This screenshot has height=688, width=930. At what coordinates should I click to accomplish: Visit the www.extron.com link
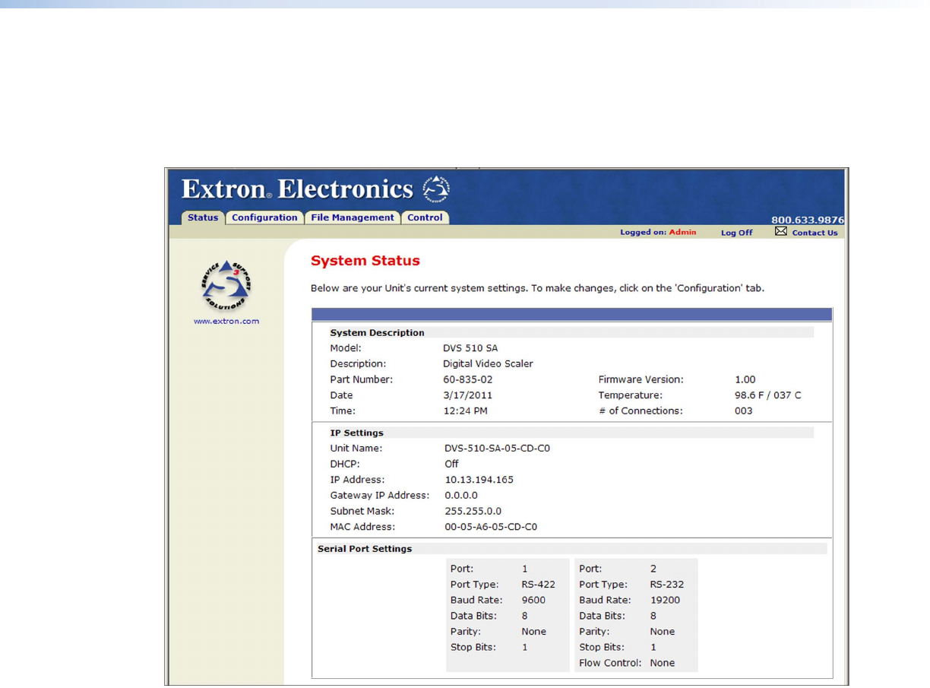226,321
